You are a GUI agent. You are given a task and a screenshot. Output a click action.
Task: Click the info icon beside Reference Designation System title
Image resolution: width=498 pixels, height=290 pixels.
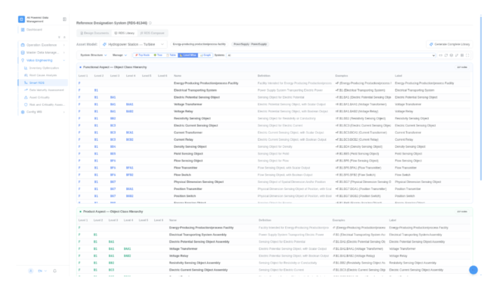click(150, 23)
